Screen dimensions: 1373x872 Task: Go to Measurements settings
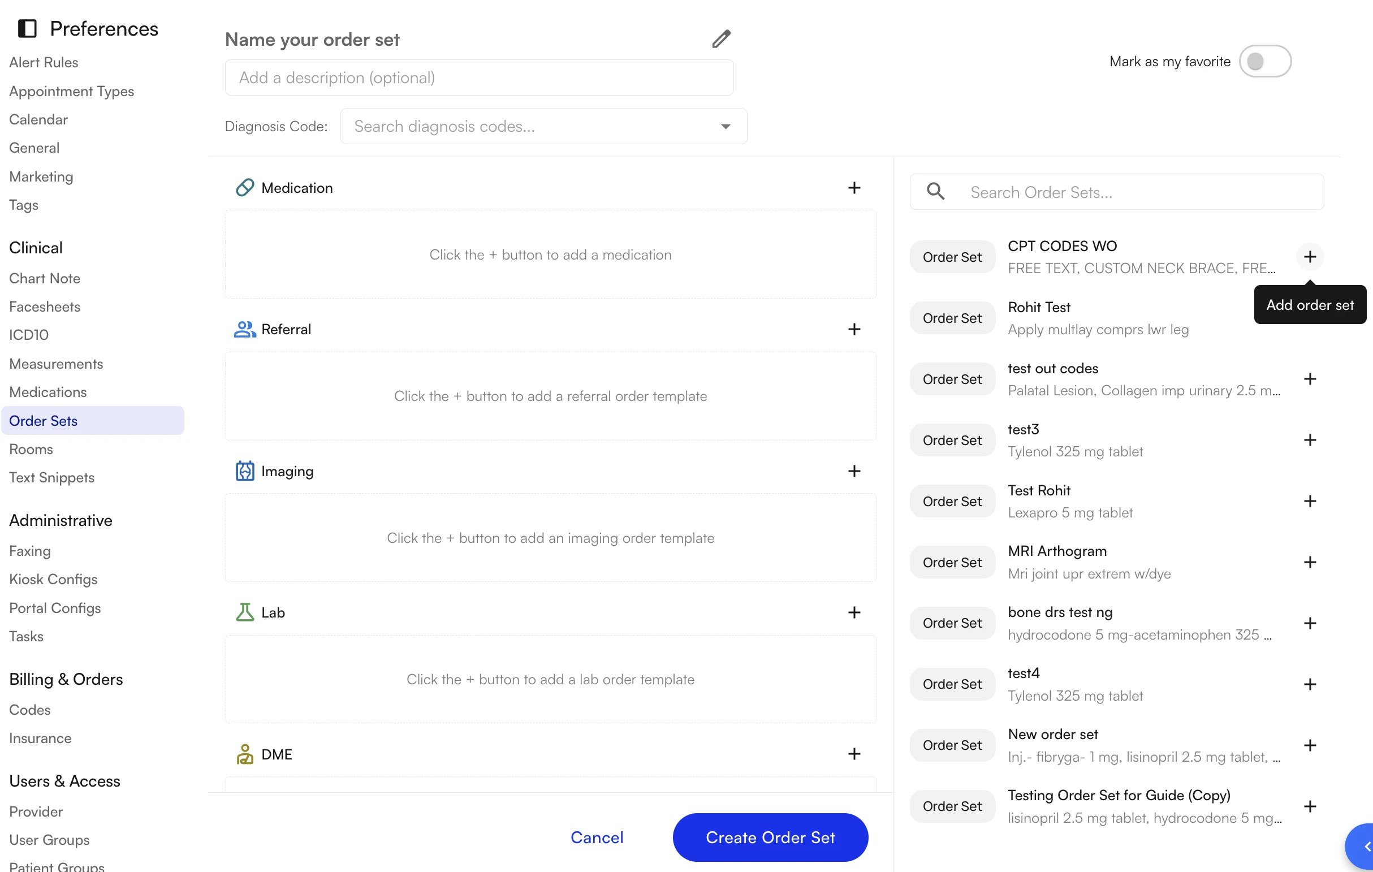tap(56, 363)
